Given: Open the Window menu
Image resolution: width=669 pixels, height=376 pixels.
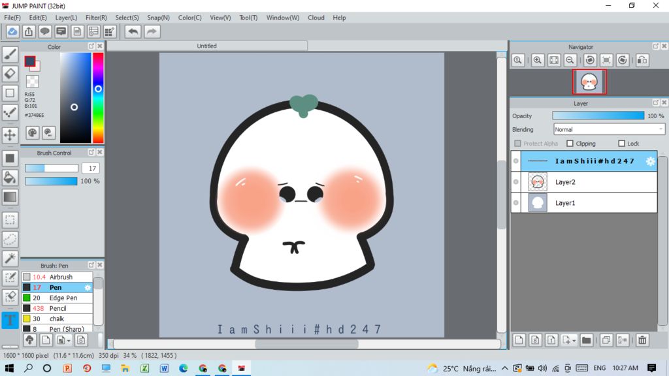Looking at the screenshot, I should coord(283,18).
